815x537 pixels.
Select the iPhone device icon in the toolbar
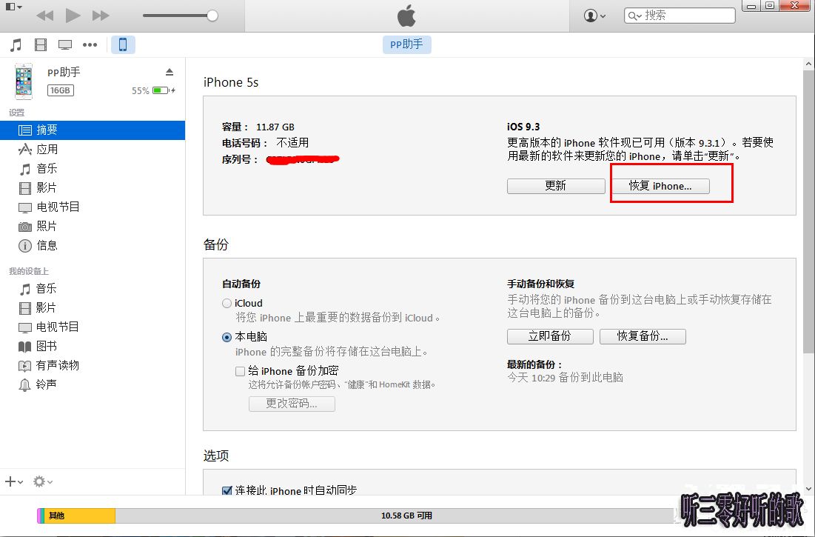click(x=123, y=44)
